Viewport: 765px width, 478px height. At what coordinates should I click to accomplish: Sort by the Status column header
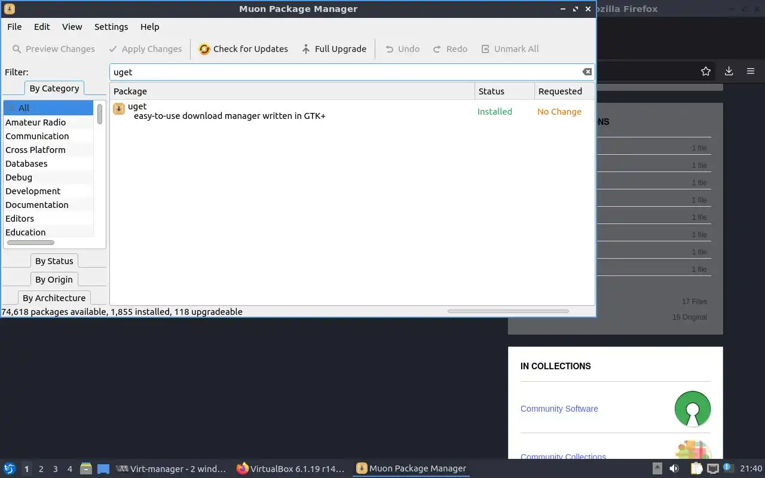tap(504, 91)
